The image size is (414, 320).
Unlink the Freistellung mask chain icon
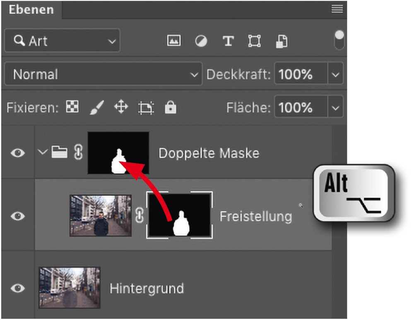[140, 215]
